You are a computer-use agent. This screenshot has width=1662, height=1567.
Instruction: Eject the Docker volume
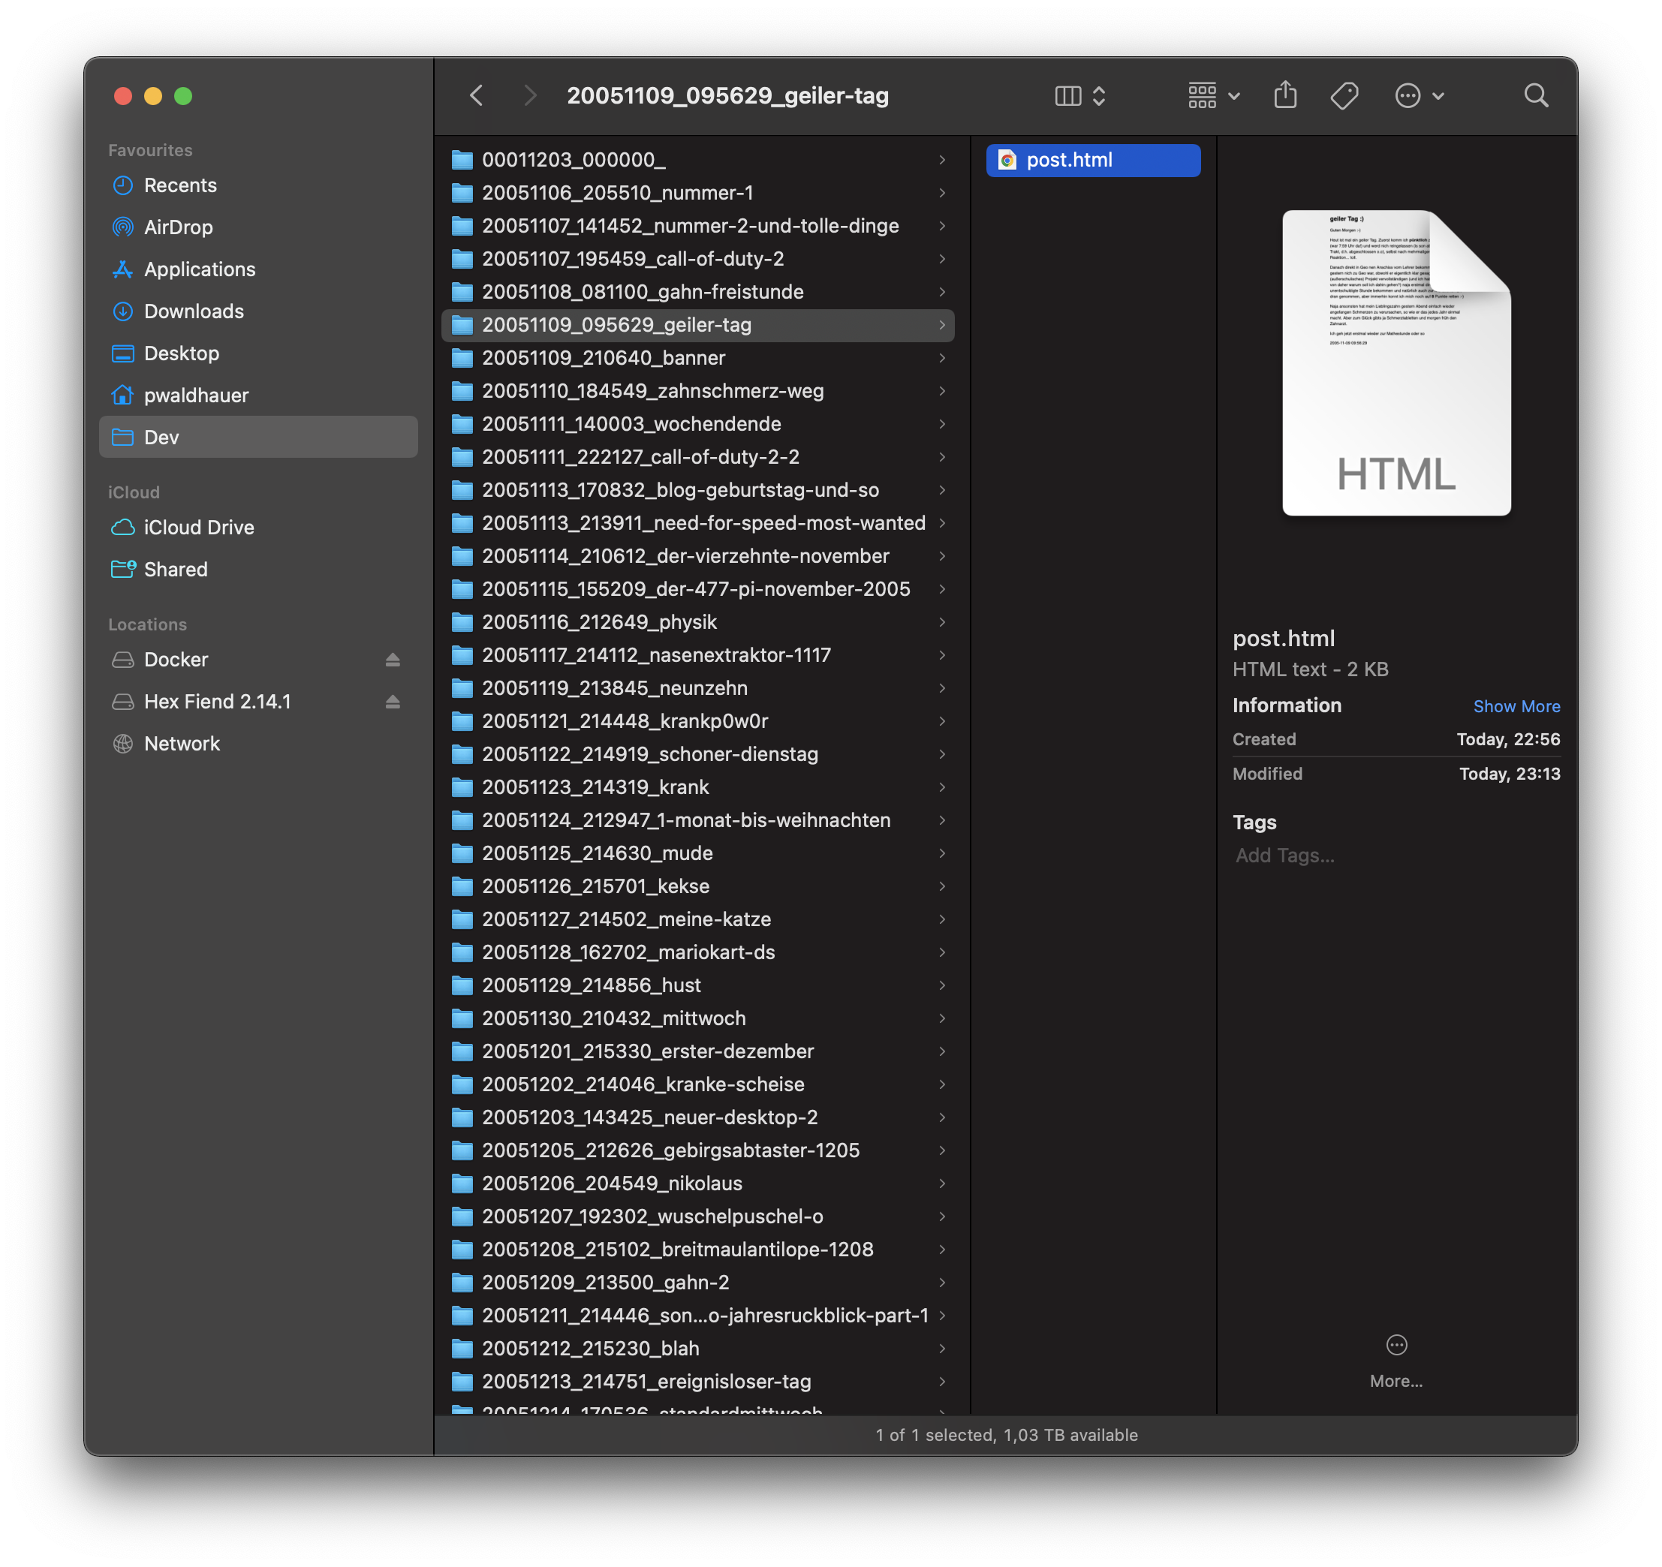(x=392, y=660)
